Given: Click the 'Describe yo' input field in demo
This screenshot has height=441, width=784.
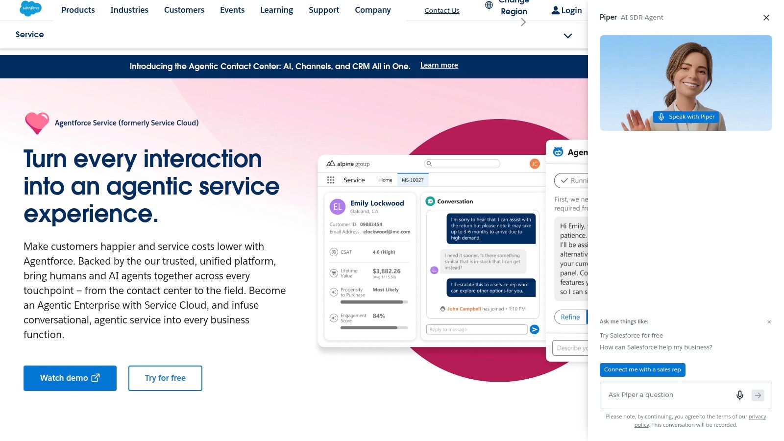Looking at the screenshot, I should pos(570,348).
